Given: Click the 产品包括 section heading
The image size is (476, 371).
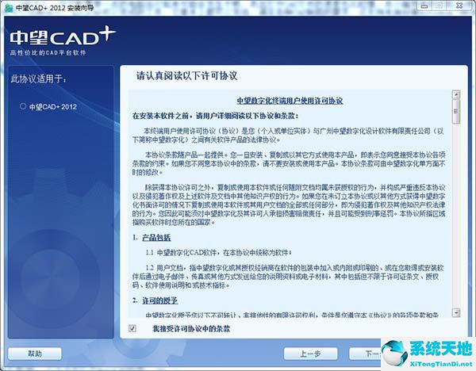Looking at the screenshot, I should (x=156, y=238).
